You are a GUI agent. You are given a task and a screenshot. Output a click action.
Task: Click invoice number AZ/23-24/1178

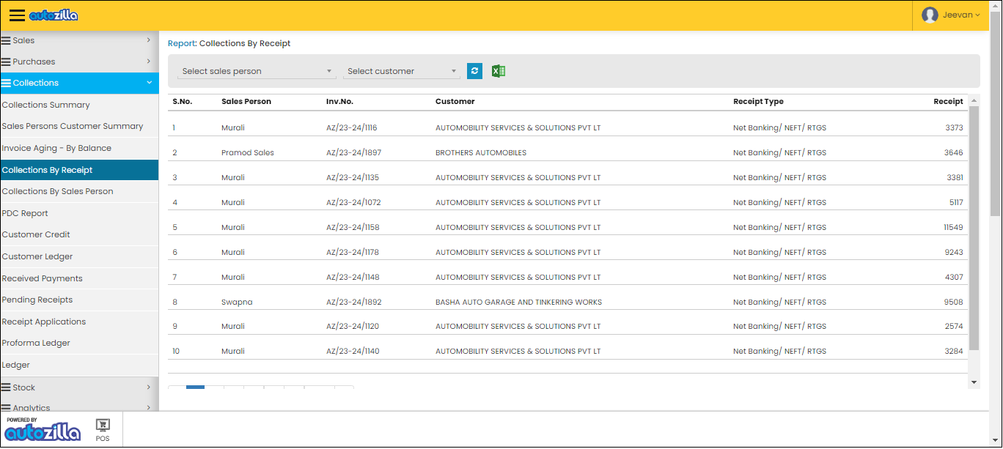(353, 253)
